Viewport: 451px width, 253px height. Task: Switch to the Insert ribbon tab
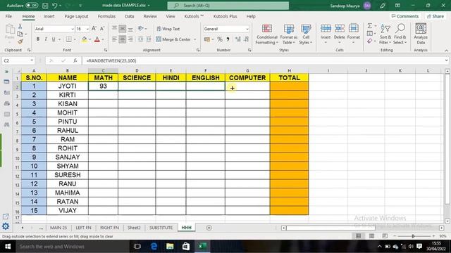49,16
